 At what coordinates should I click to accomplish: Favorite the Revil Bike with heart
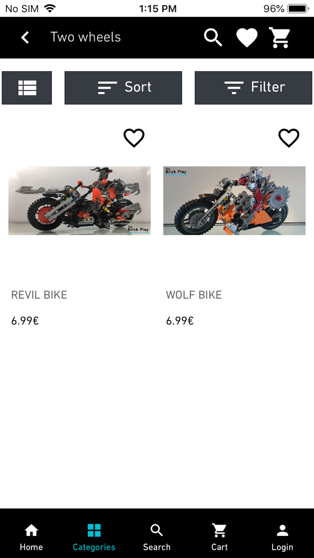pyautogui.click(x=134, y=138)
